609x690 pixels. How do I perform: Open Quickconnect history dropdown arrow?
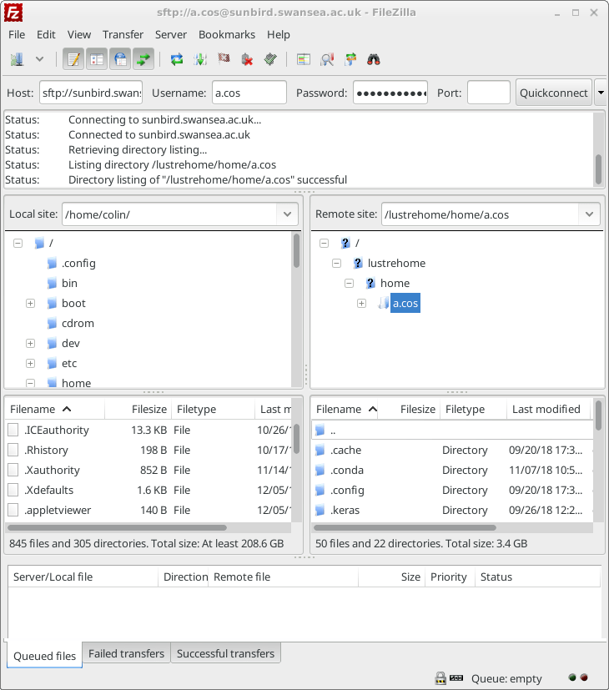click(601, 93)
